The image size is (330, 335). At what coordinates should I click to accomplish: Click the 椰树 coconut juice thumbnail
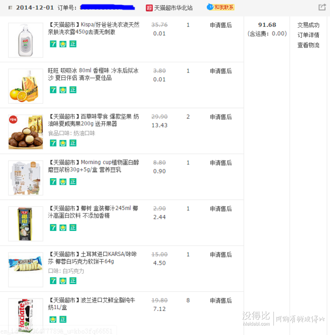coord(25,224)
